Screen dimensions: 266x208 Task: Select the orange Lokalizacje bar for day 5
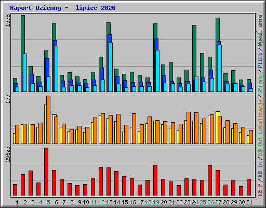coord(48,120)
